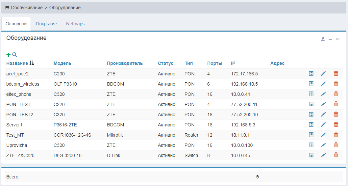Collapse the Оборудование panel with minus icon
This screenshot has height=186, width=348.
330,39
